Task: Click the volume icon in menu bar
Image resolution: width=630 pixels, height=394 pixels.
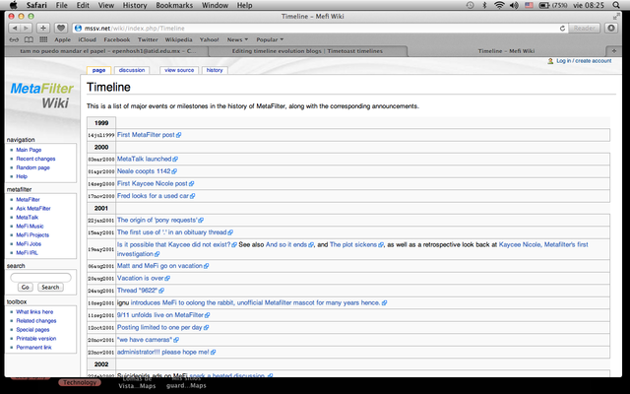Action: click(x=514, y=5)
